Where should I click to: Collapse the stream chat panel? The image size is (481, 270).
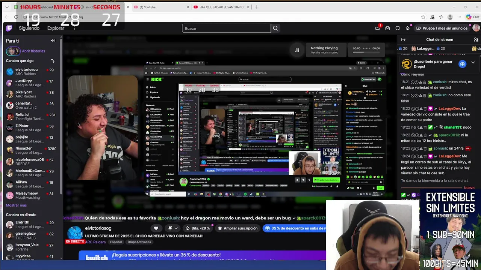pos(403,39)
